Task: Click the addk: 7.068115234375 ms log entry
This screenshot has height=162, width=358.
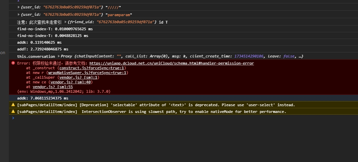Action: click(x=42, y=98)
